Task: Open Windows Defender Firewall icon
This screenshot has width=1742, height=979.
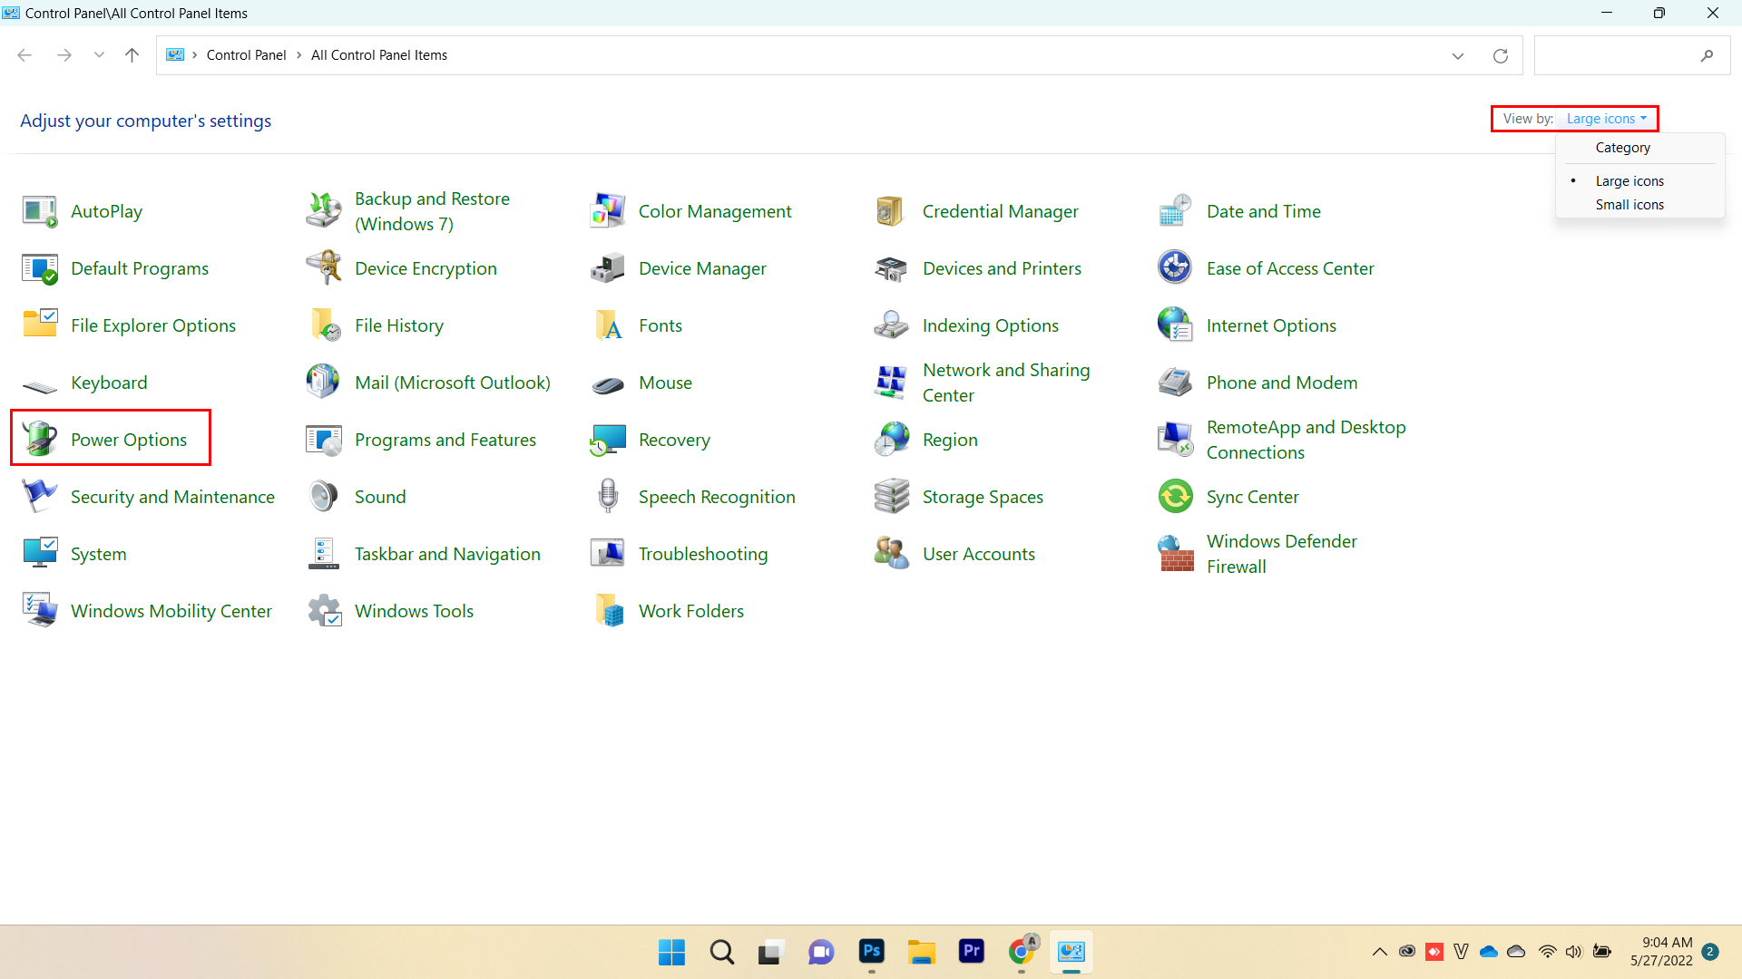Action: [x=1176, y=554]
